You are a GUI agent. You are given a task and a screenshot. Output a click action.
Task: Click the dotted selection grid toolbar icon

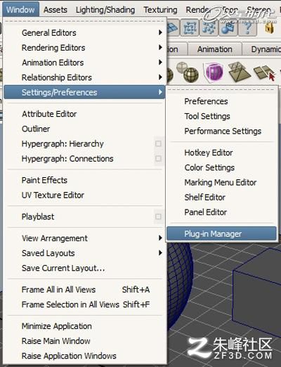coord(190,28)
